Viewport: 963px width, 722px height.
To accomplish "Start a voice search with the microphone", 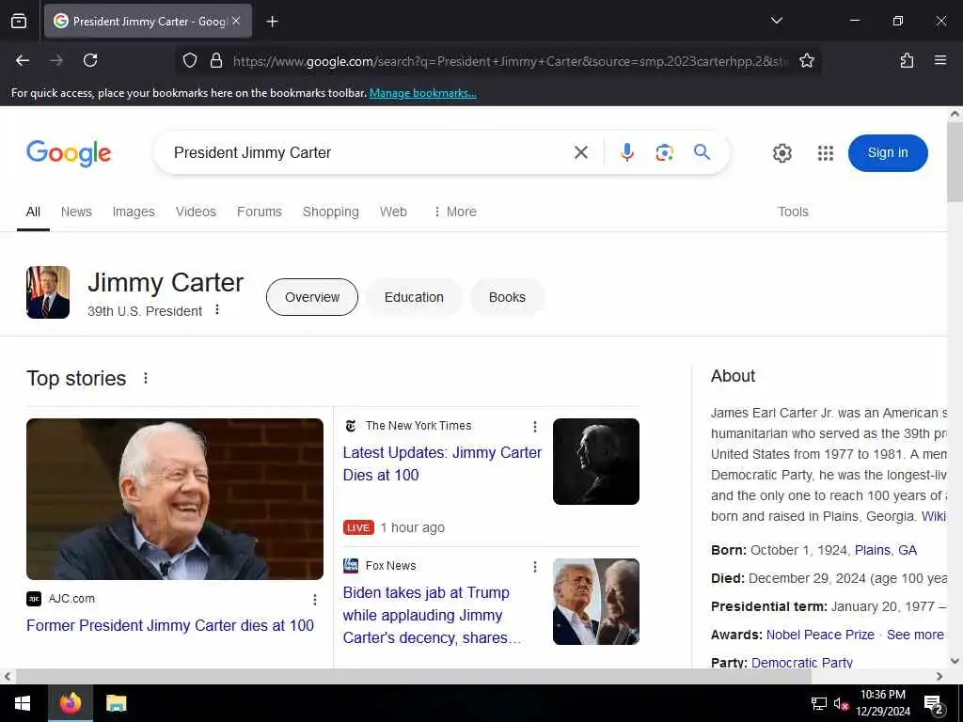I will coord(626,152).
